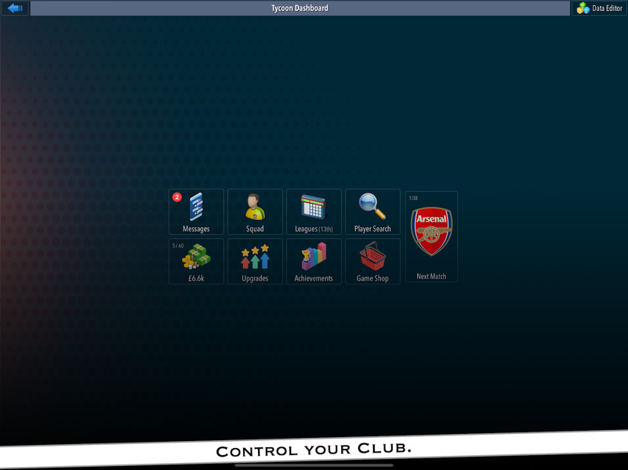Screen dimensions: 628x470
Task: View Achievements trophy chart icon
Action: click(314, 257)
